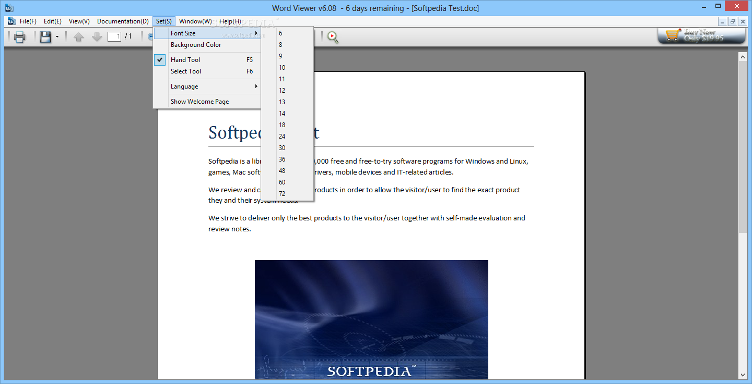Open the View(V) menu
Viewport: 752px width, 384px height.
pos(79,21)
